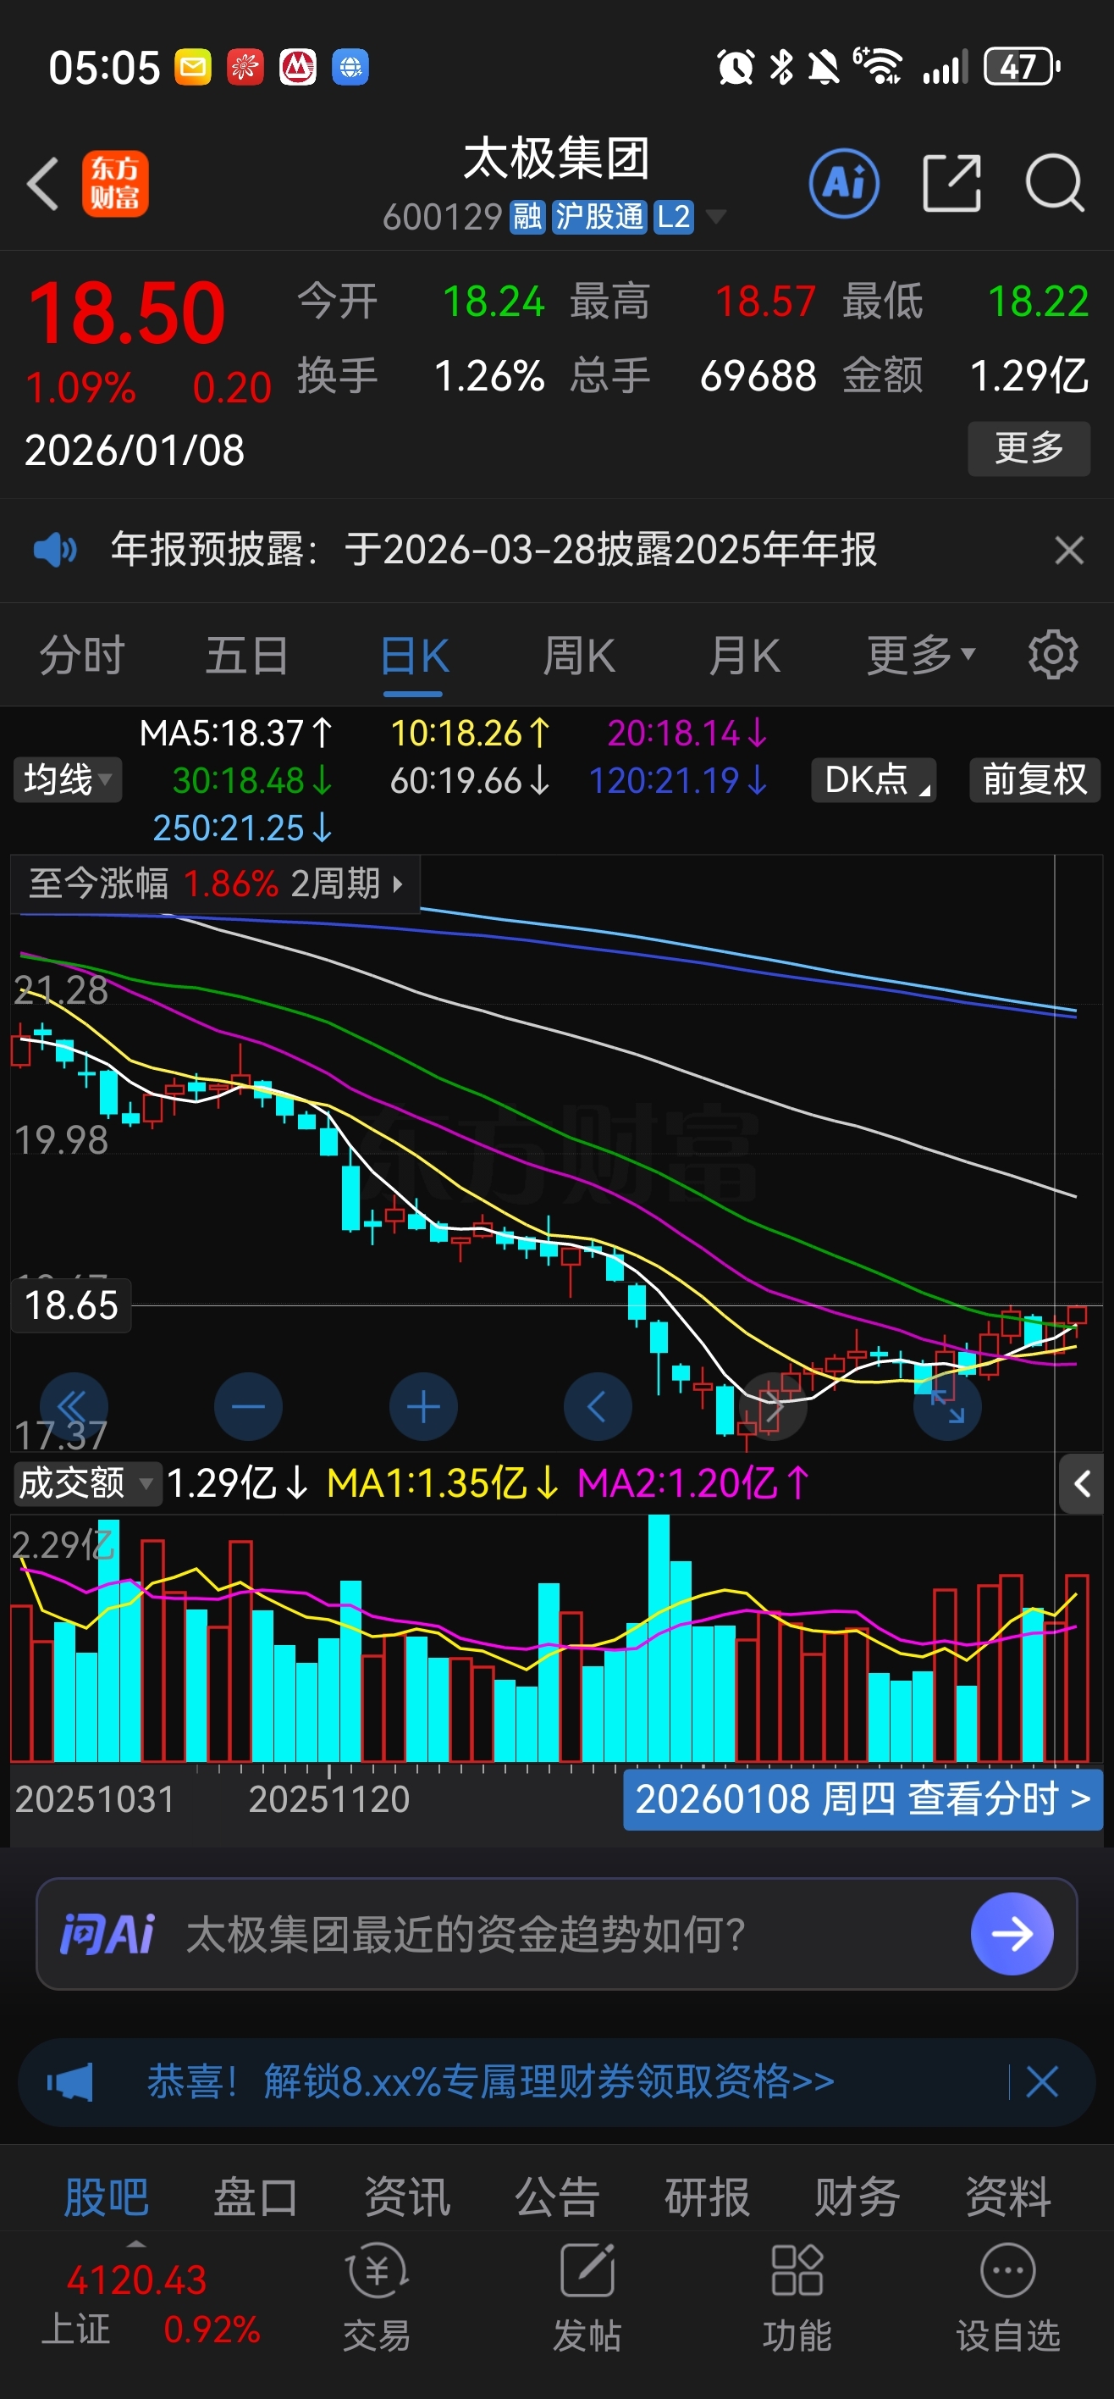Open 发帖 post icon
The image size is (1114, 2399).
pyautogui.click(x=587, y=2297)
